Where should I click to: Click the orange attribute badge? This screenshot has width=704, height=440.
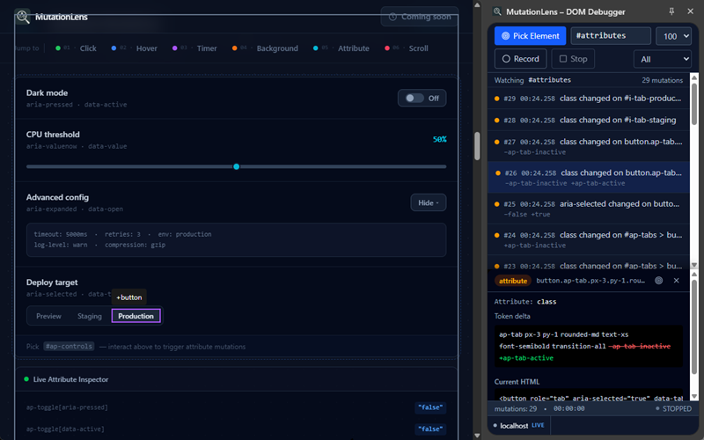click(x=513, y=281)
